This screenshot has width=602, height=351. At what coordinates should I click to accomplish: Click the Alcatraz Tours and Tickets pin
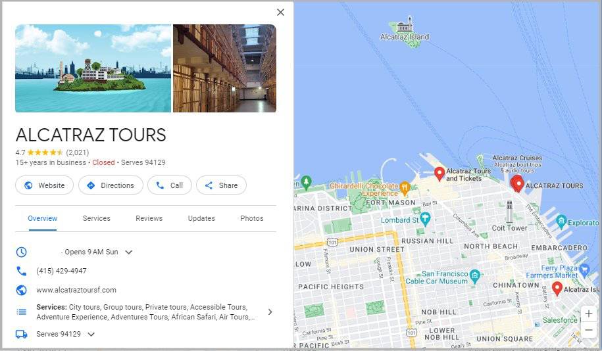coord(439,174)
